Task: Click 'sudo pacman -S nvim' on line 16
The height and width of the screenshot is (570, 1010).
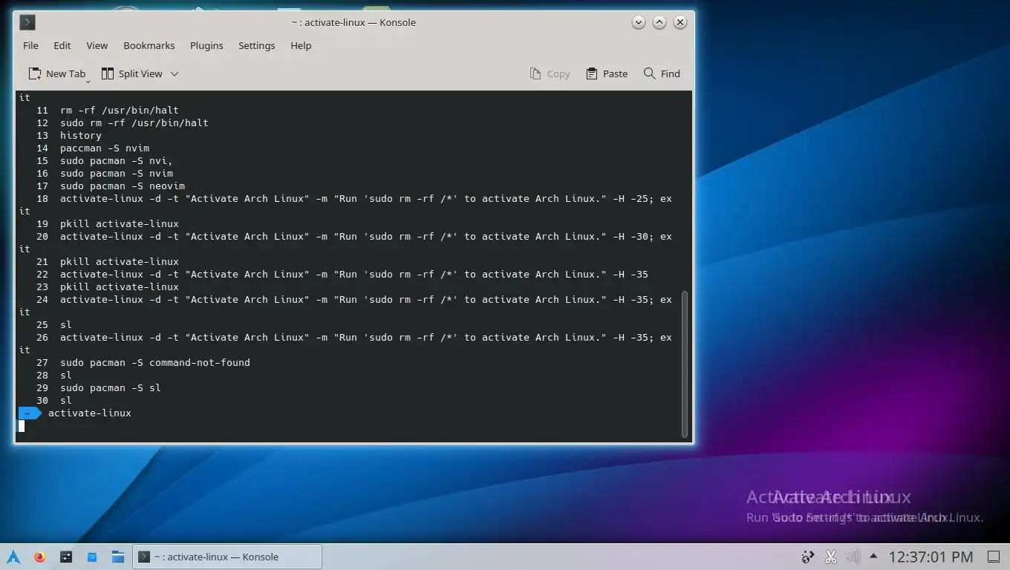Action: click(x=117, y=173)
